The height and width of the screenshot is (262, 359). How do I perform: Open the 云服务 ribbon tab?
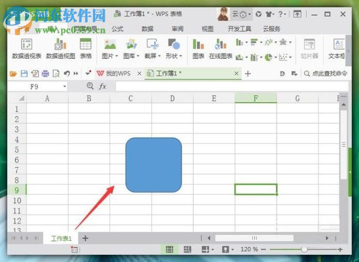coord(272,29)
